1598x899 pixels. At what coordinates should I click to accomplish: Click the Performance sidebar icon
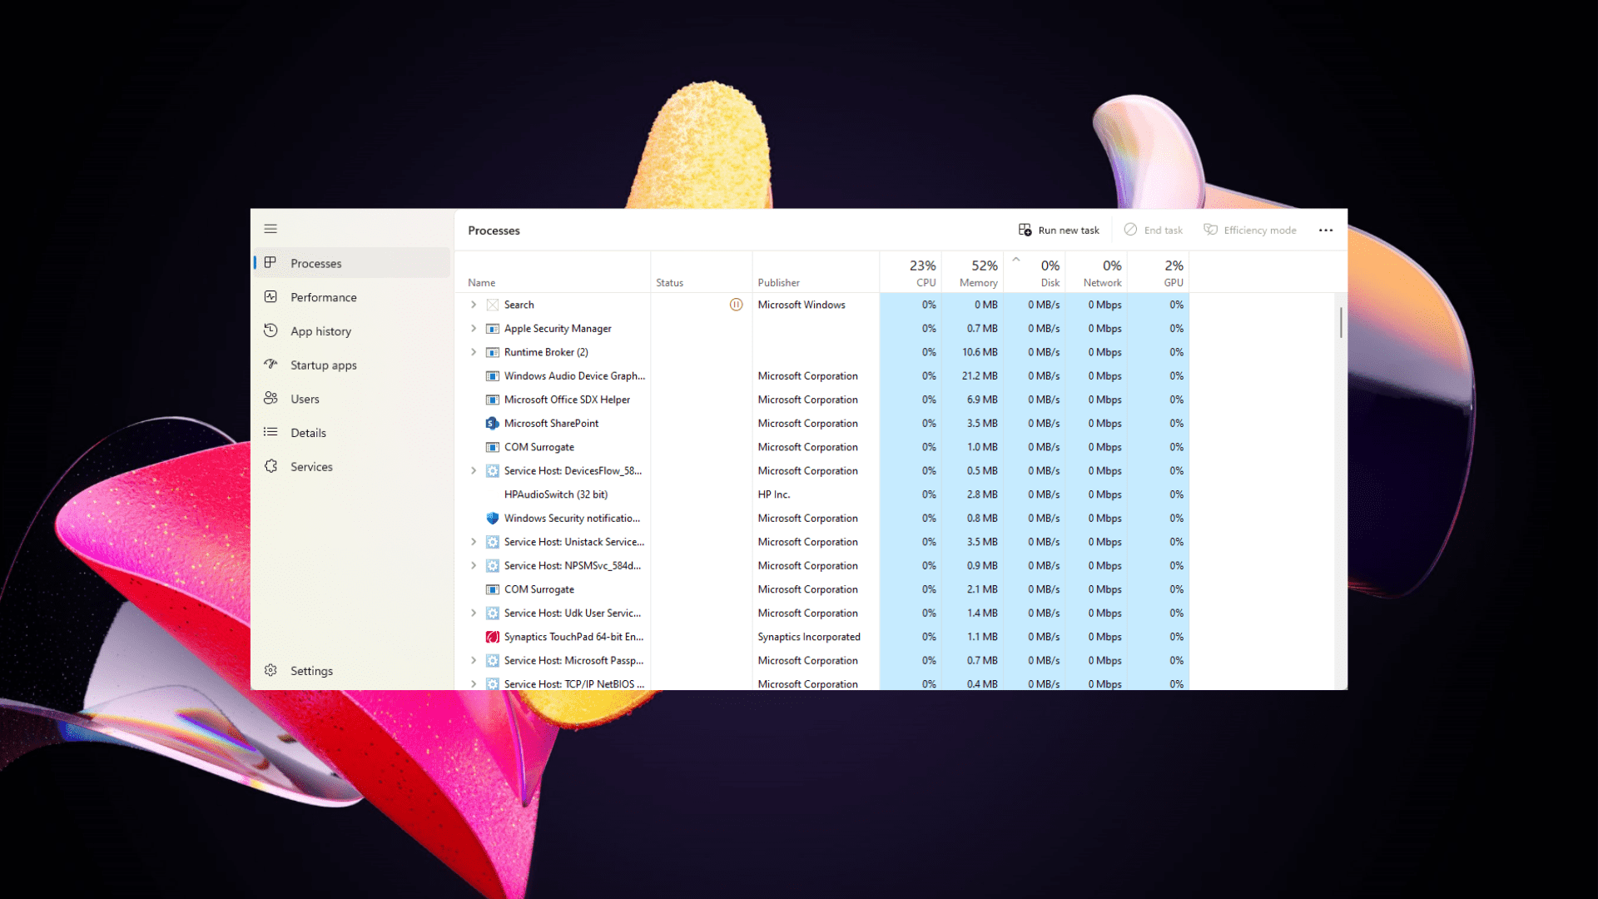[x=270, y=297]
